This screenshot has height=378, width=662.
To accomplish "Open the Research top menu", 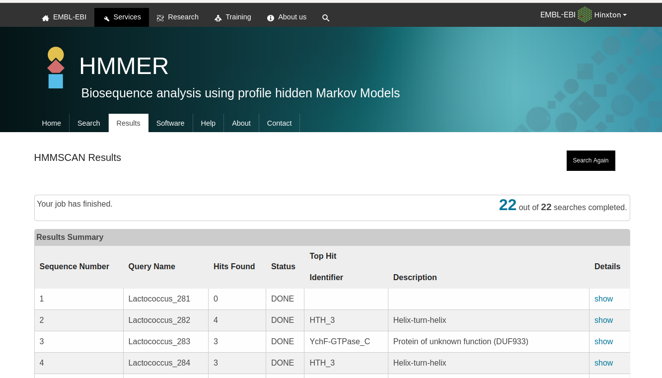I will (x=178, y=17).
